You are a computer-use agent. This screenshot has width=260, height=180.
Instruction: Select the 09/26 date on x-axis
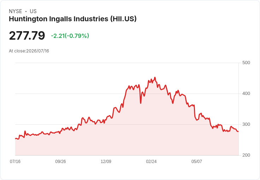(60, 161)
